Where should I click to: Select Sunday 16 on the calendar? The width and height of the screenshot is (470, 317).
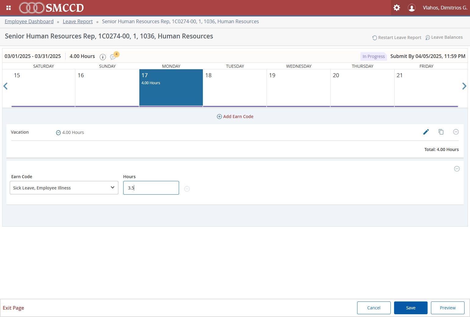107,88
